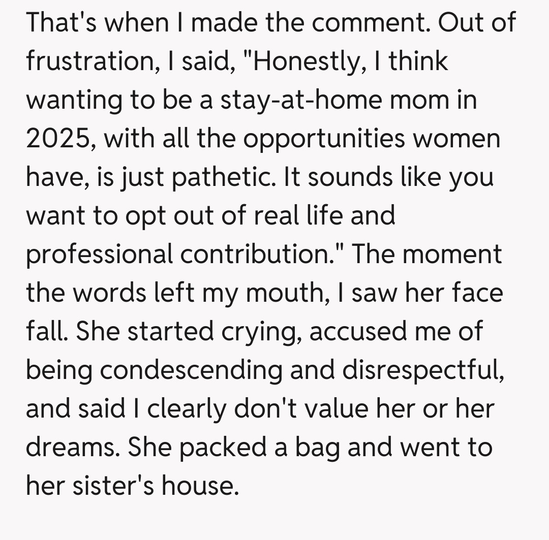549x540 pixels.
Task: Click the word "professional"
Action: coord(100,255)
